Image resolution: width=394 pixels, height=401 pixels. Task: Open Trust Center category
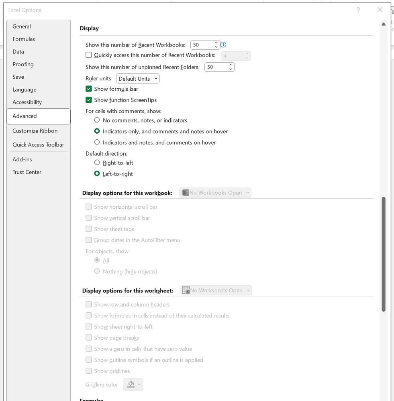[39, 172]
